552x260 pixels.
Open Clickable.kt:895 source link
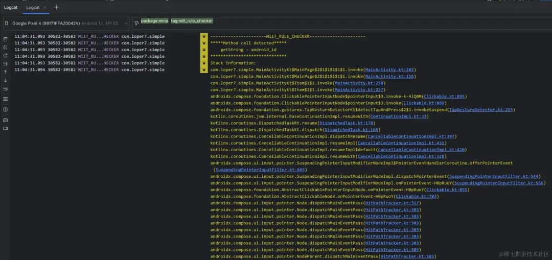tap(445, 97)
